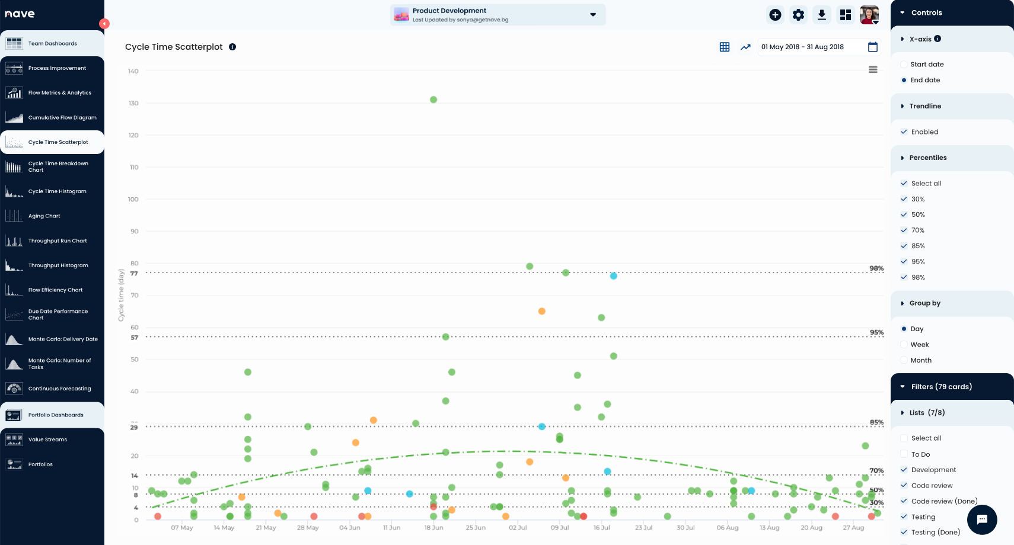Switch to table view icon

(x=724, y=47)
